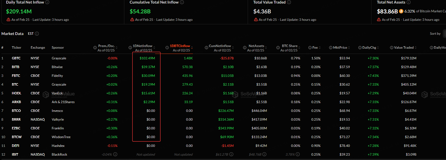Click info icon beside IBIT 3.78% share

pos(298,154)
